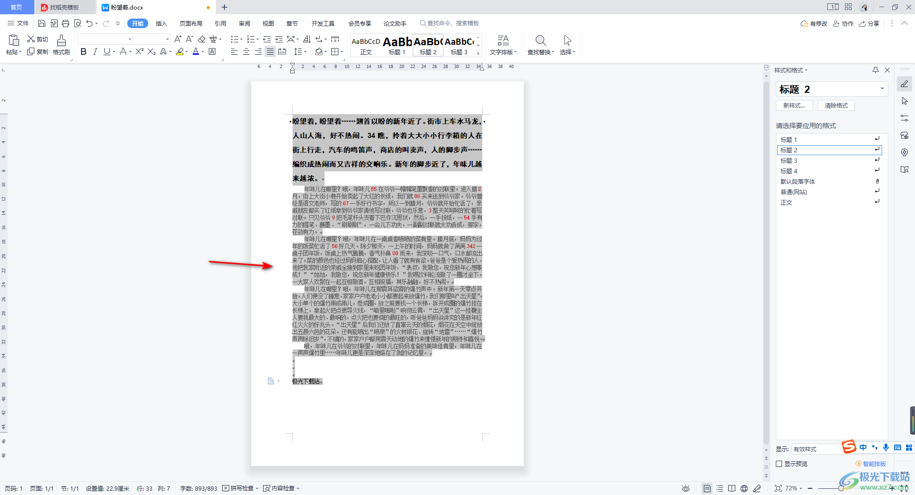Image resolution: width=915 pixels, height=495 pixels.
Task: Open Print Preview icon
Action: click(x=78, y=23)
